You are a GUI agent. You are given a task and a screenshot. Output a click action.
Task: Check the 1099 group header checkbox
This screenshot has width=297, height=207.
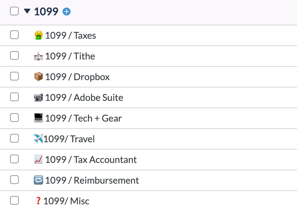tap(14, 11)
